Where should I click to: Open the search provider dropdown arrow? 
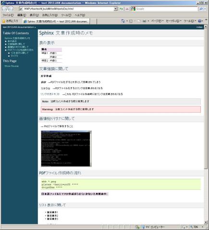[205, 9]
